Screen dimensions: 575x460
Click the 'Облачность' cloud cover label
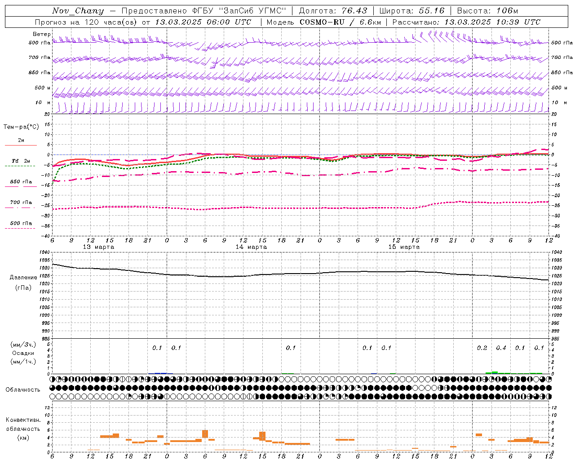23,390
